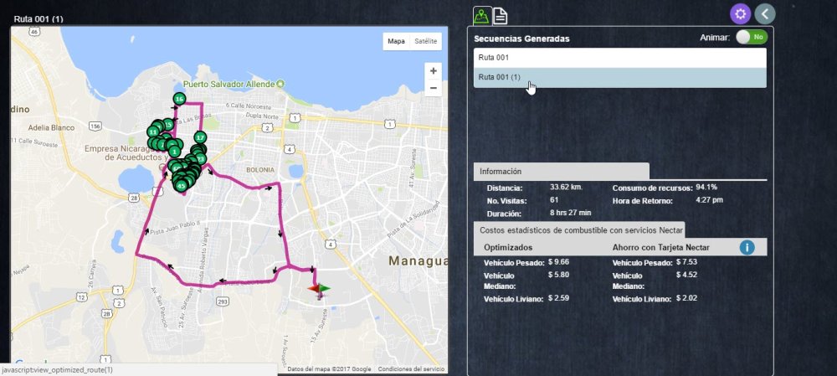
Task: Select Ruta 001 (1) sequence row
Action: (619, 77)
